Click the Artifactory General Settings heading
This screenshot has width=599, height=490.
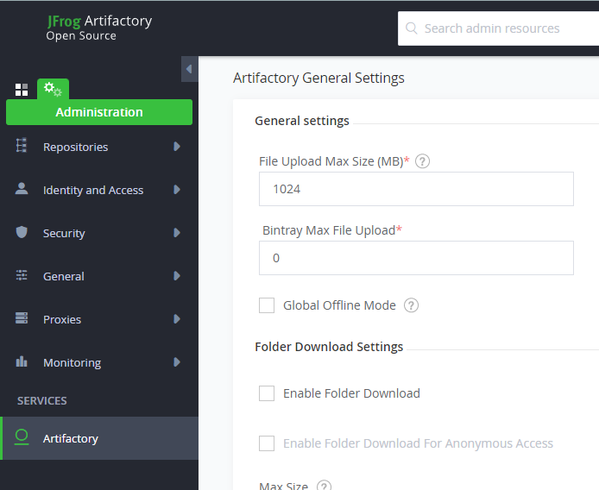pos(318,78)
